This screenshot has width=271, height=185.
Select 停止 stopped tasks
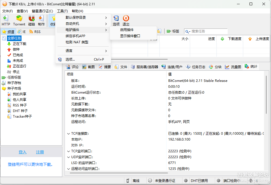[x=13, y=72]
